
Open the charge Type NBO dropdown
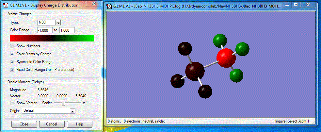pos(58,23)
